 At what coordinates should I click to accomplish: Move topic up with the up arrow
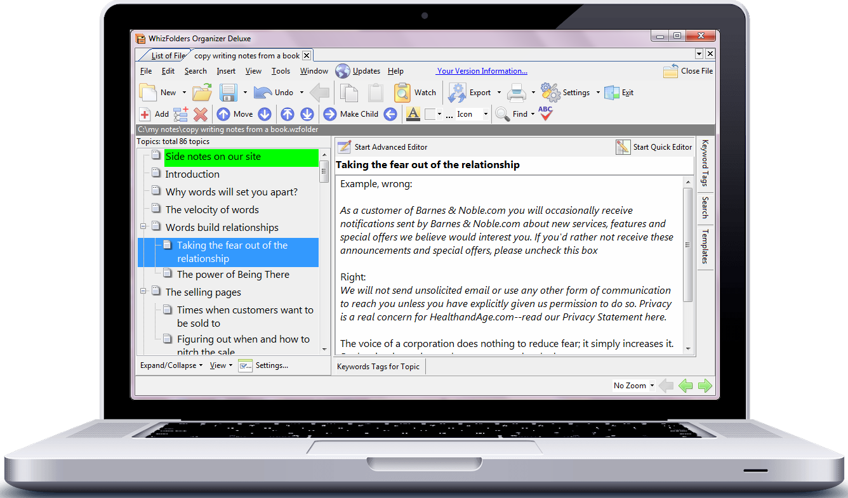pos(223,114)
